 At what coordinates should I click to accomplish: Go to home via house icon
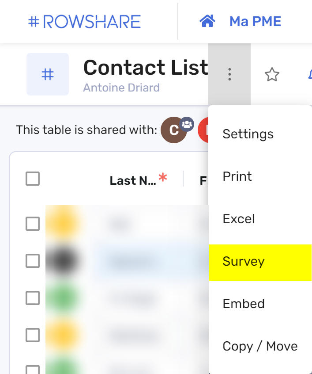[207, 21]
